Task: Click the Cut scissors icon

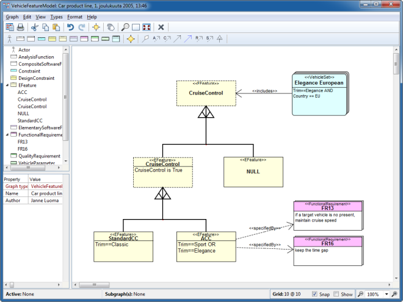Action: tap(34, 27)
